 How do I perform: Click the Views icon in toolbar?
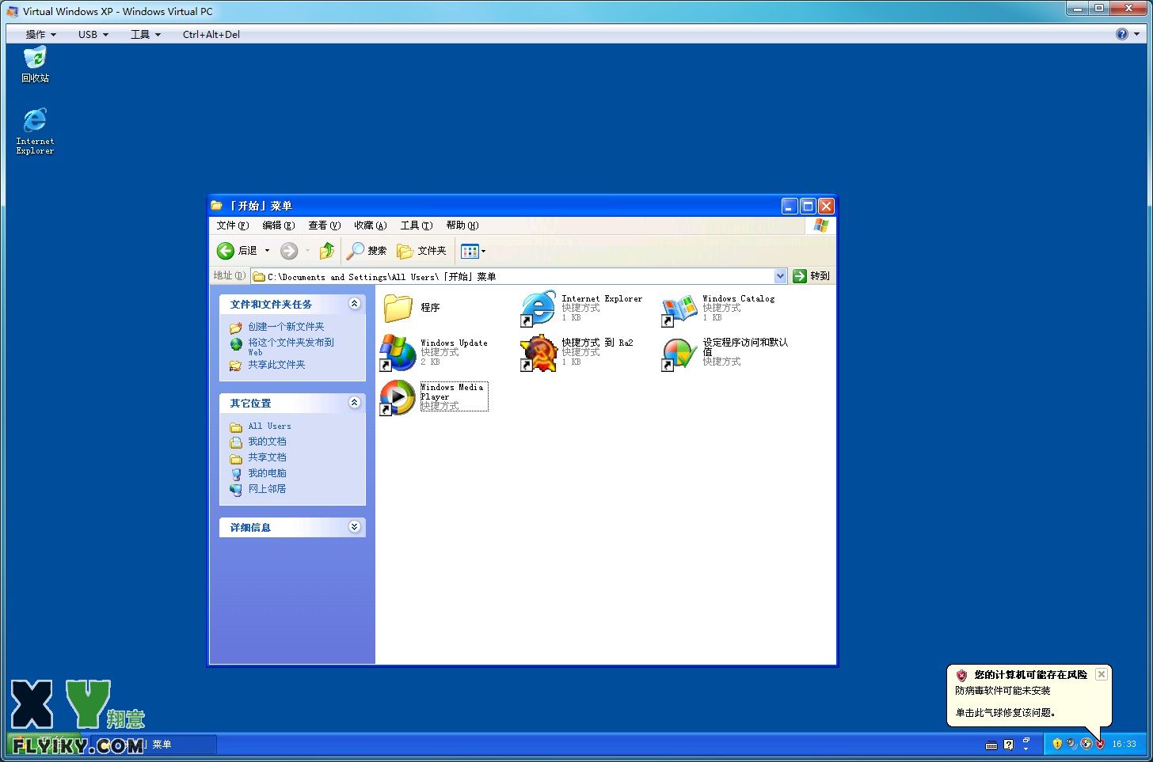[x=470, y=251]
